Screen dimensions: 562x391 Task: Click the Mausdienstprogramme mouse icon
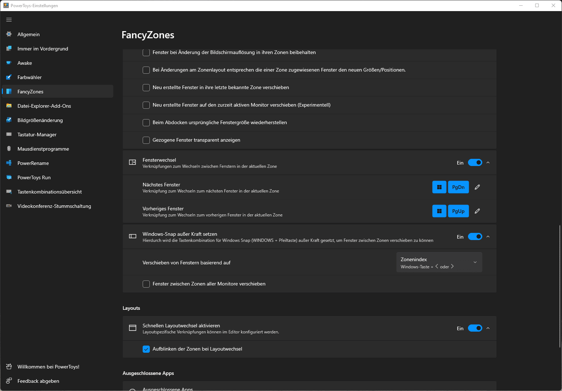[9, 148]
